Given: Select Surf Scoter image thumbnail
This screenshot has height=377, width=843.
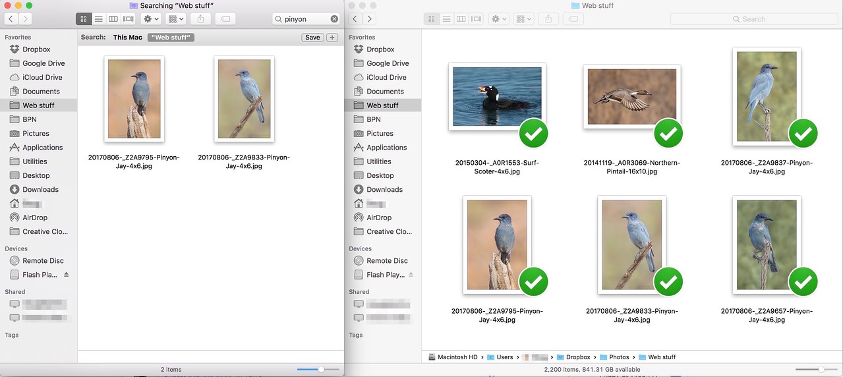Looking at the screenshot, I should (x=497, y=96).
